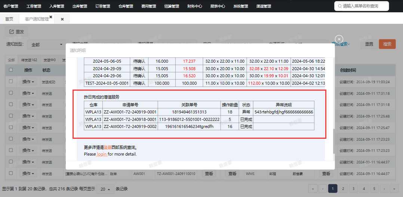Click application number ZZ-AW001-72-240919-0002

(x=130, y=126)
